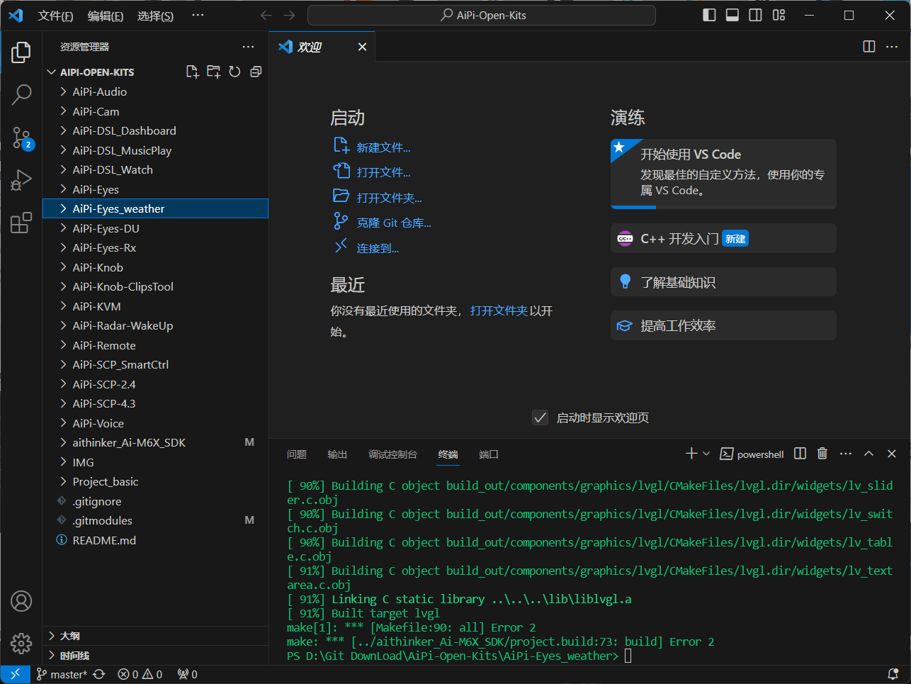Screen dimensions: 911x684
Task: Expand the aithinker_Ai-M6X_SDK folder
Action: [x=156, y=442]
